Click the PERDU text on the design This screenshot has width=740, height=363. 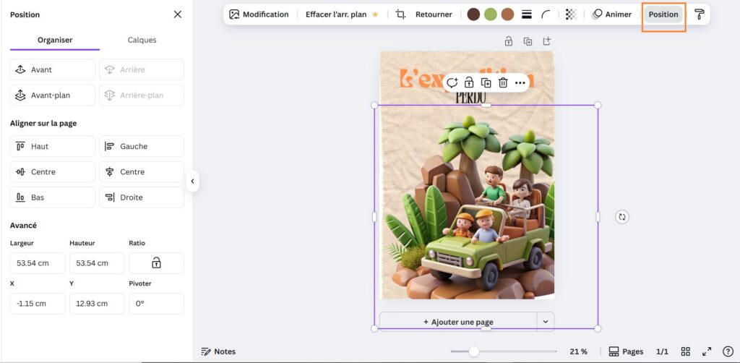pos(471,98)
